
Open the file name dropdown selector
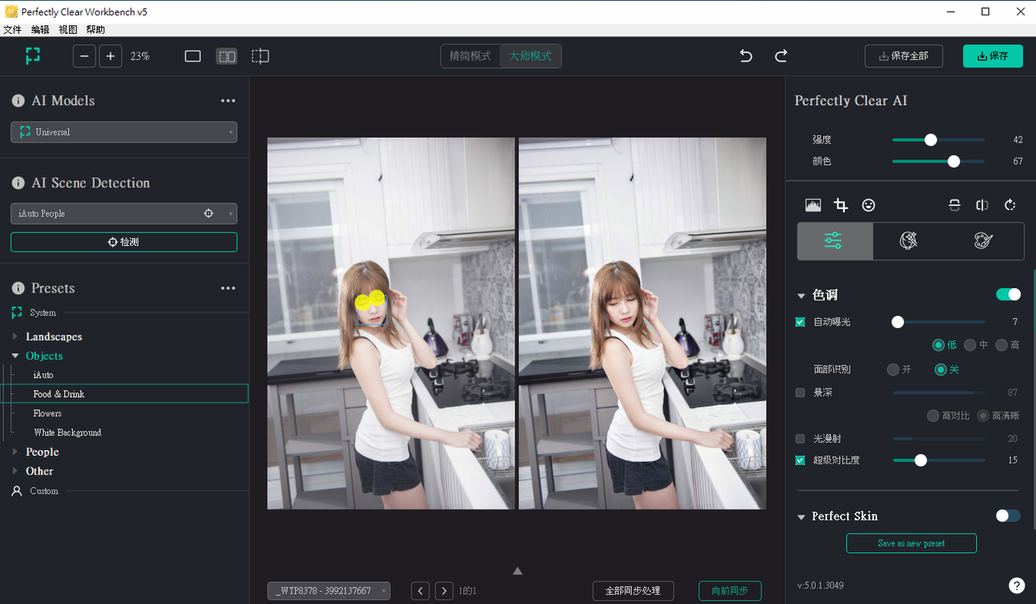(329, 591)
